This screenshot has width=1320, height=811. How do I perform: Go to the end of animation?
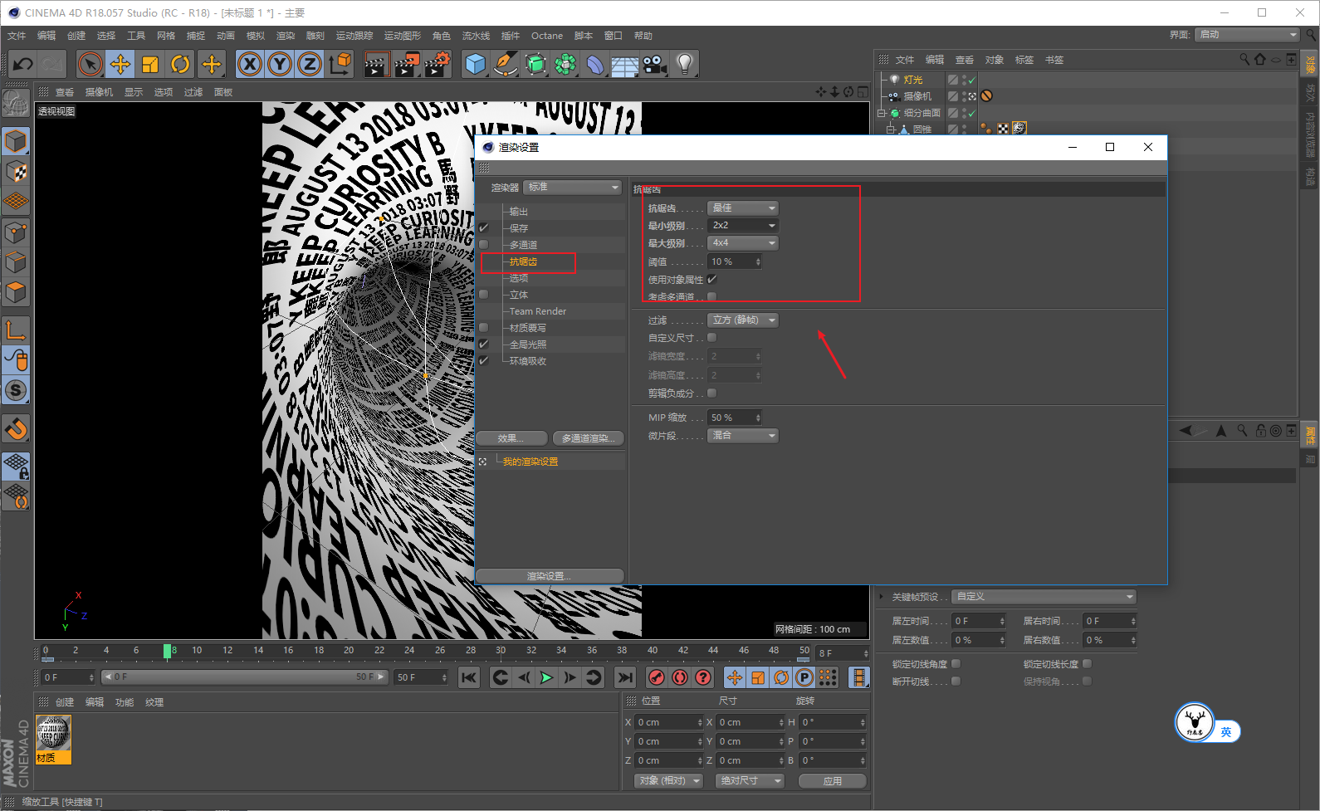[626, 677]
